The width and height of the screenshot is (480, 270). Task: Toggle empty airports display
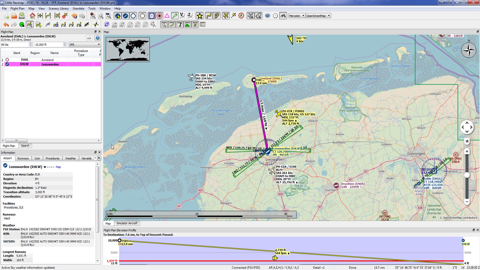(142, 16)
